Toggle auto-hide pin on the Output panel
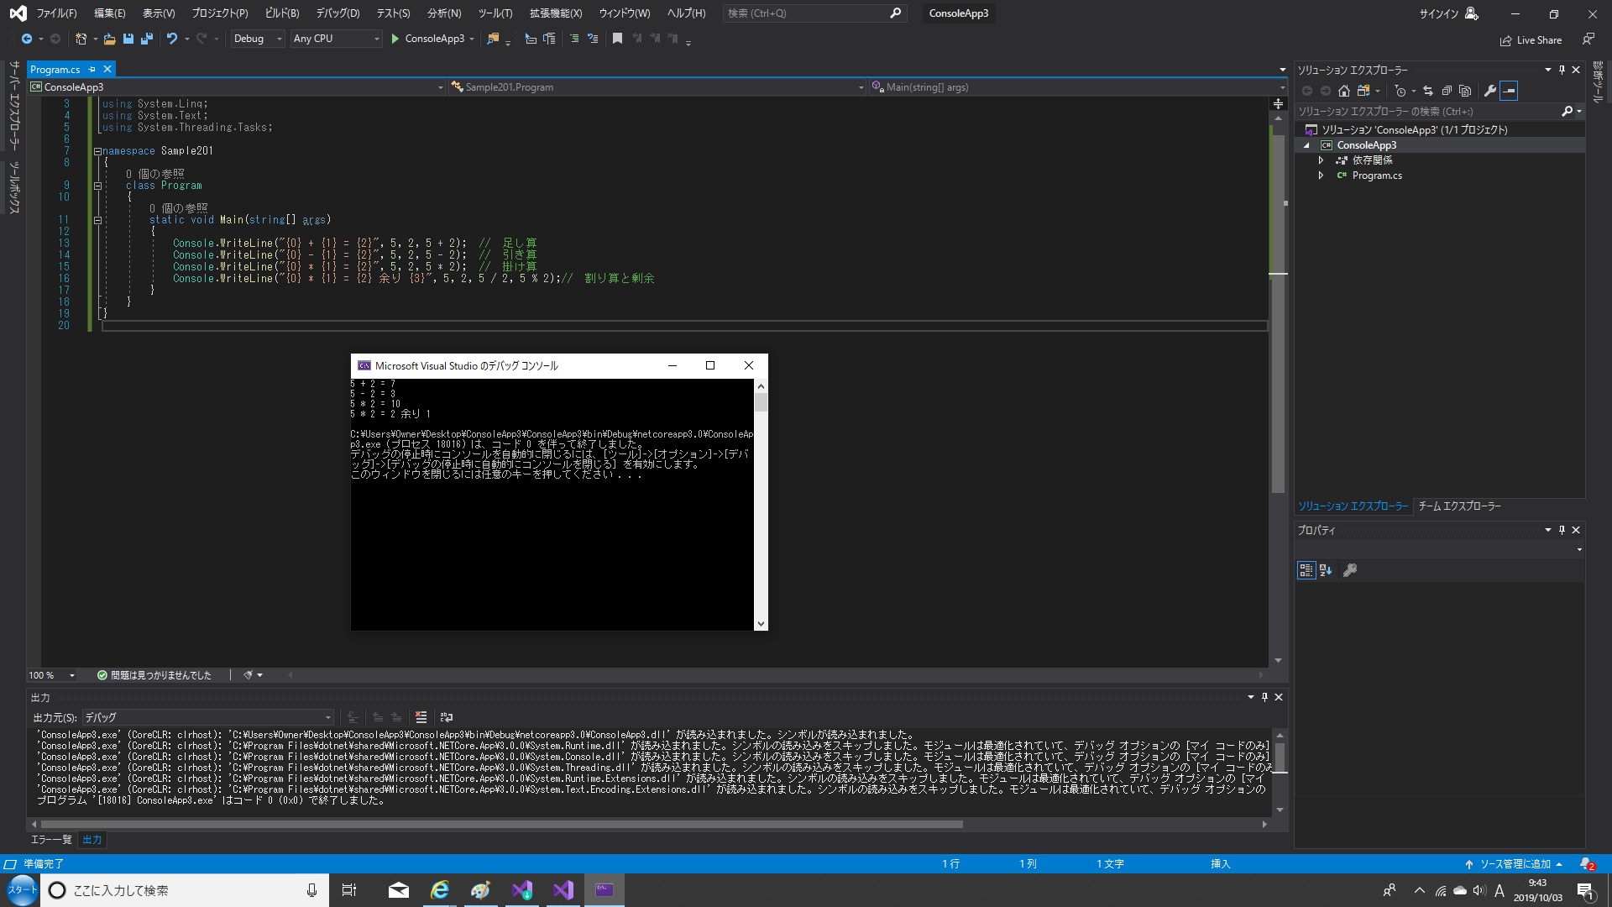 (1264, 697)
